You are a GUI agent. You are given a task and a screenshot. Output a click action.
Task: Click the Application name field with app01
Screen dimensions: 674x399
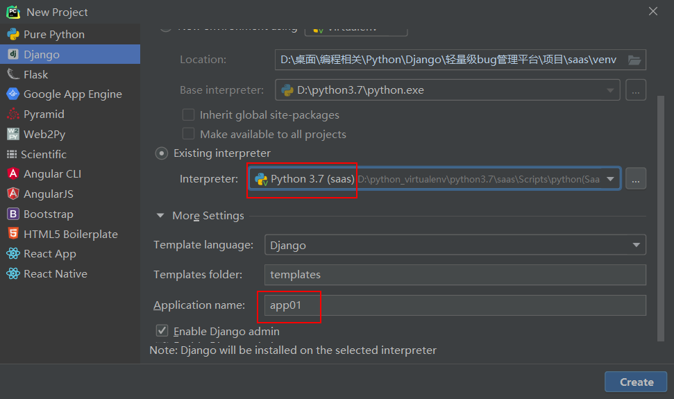pos(455,305)
